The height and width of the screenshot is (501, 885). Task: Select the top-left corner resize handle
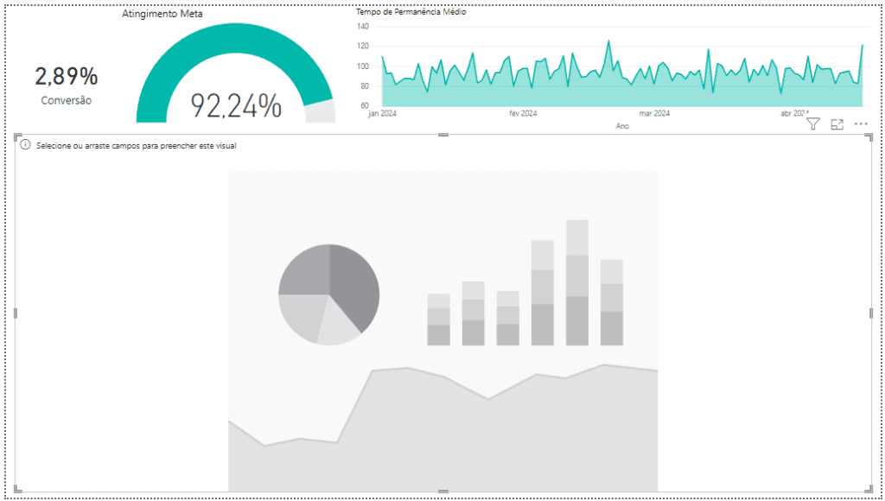pos(17,137)
